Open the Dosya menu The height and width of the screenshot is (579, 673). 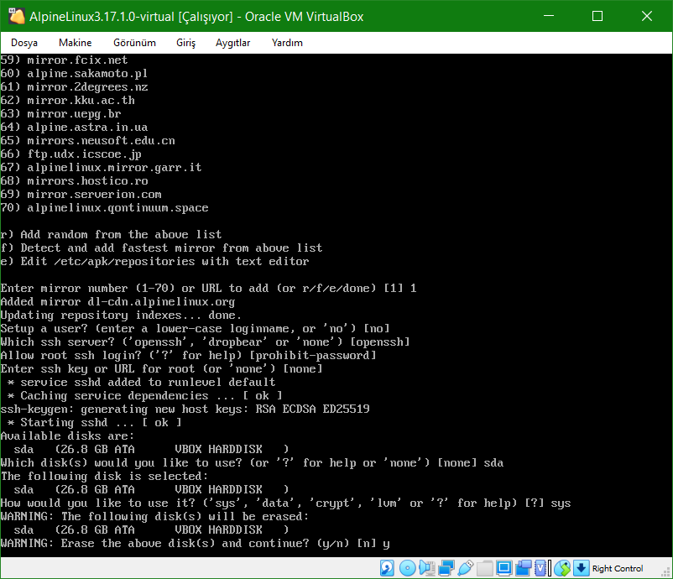[x=24, y=43]
